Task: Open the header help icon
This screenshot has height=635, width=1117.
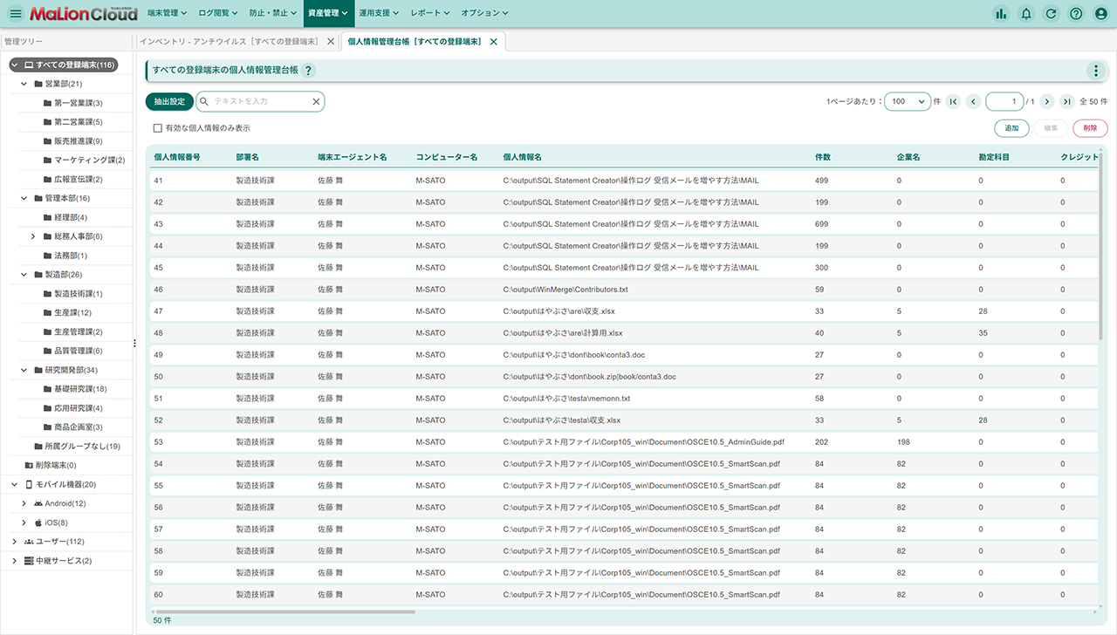Action: (1076, 13)
